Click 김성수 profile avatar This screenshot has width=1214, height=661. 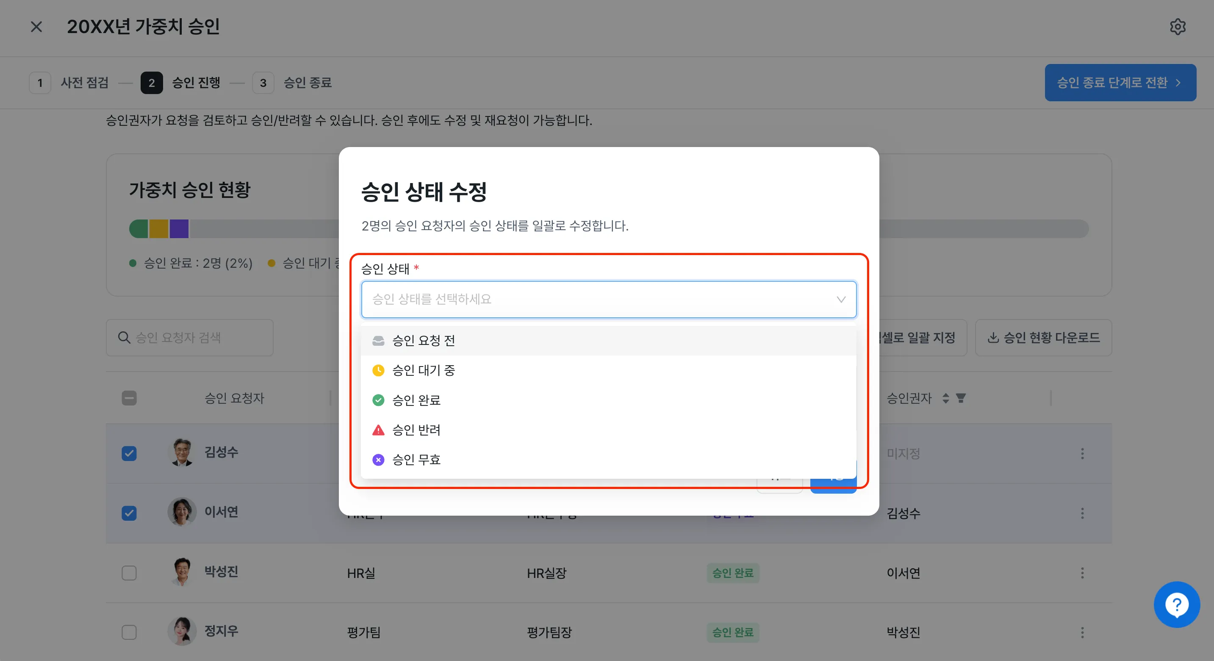[x=182, y=453]
